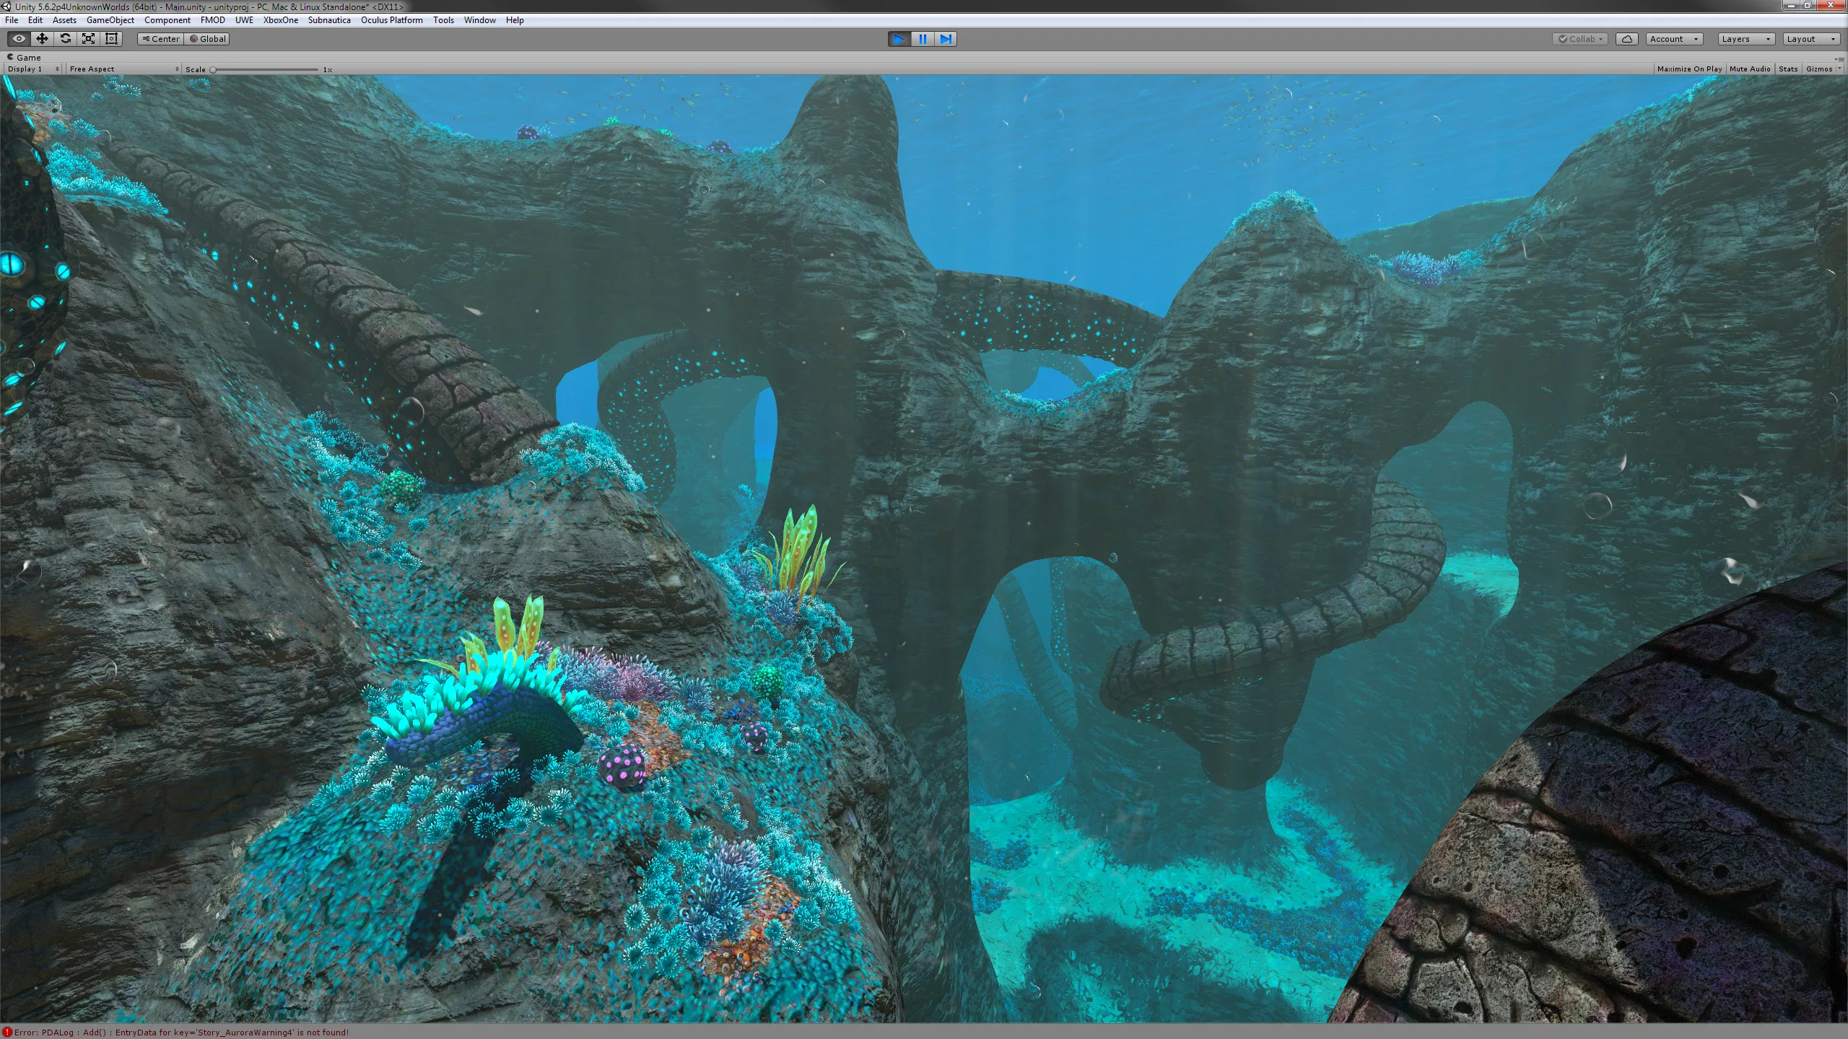The height and width of the screenshot is (1039, 1848).
Task: Step forward one frame
Action: pos(945,39)
